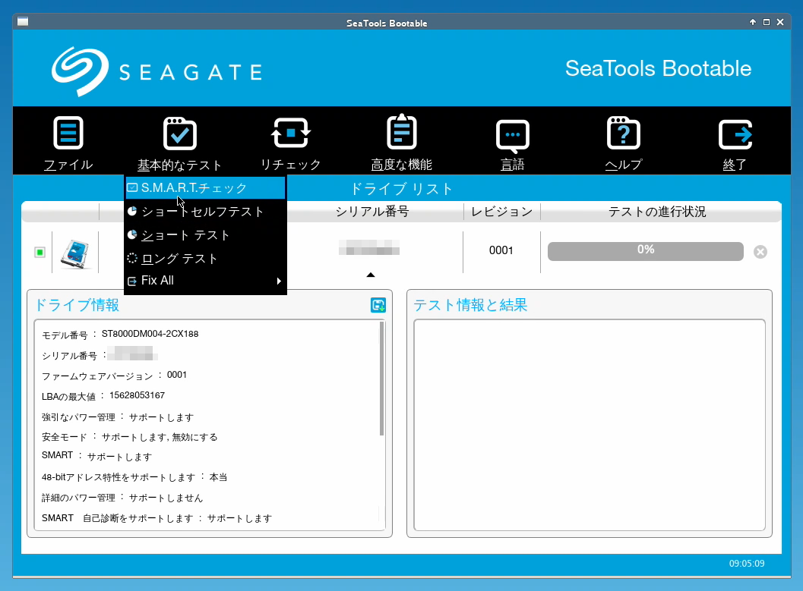
Task: Click revision value 0001 in drive row
Action: tap(501, 250)
